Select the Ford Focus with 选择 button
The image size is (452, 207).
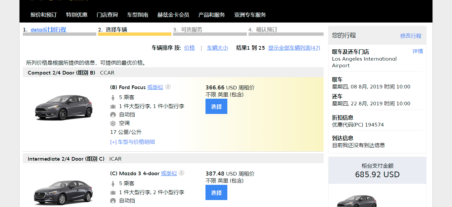pos(216,107)
